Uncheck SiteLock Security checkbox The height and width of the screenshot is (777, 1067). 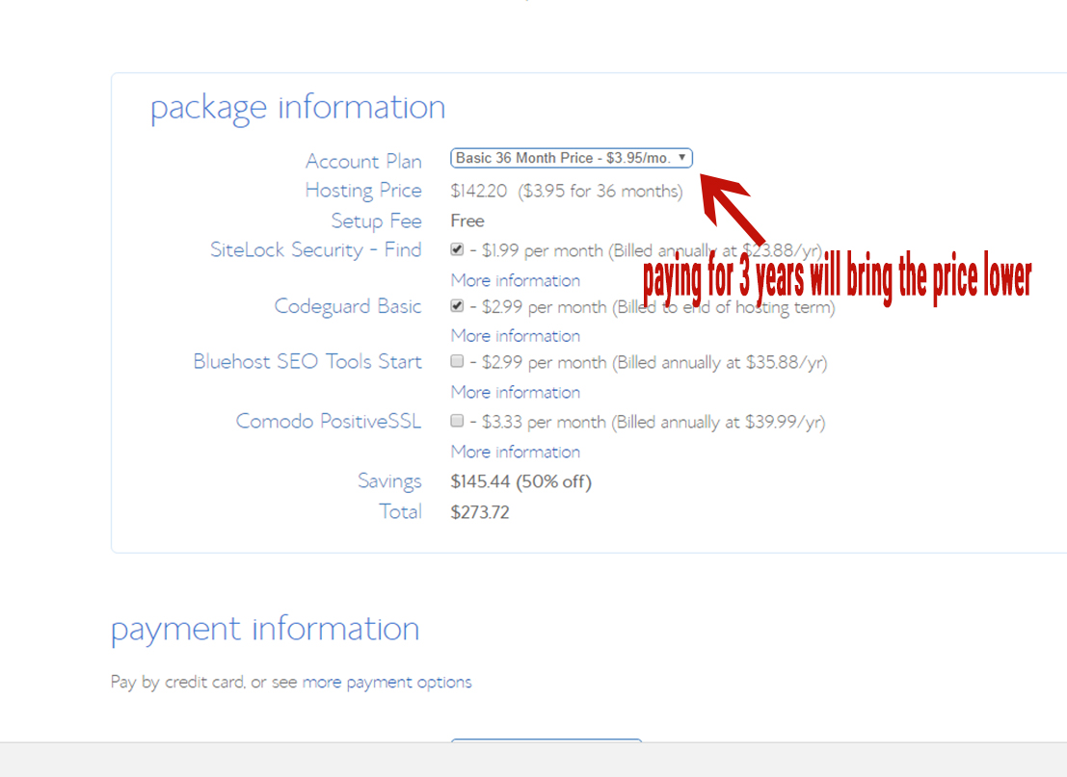(457, 249)
